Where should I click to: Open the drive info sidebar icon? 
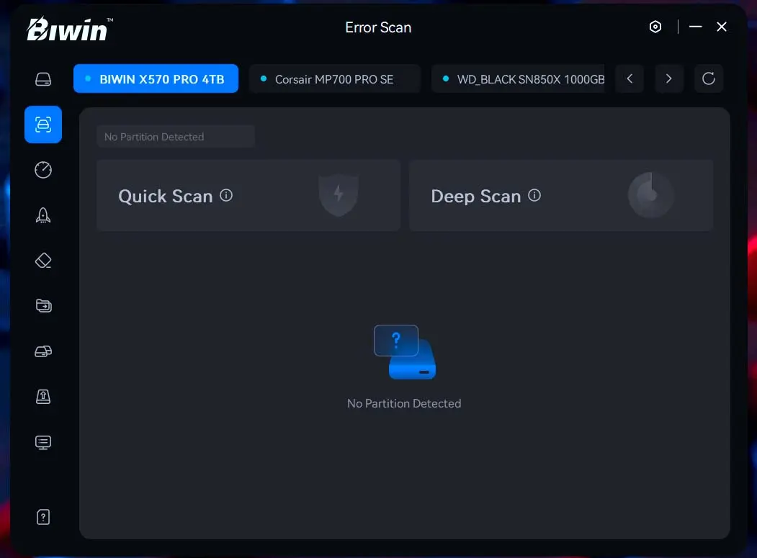coord(43,79)
